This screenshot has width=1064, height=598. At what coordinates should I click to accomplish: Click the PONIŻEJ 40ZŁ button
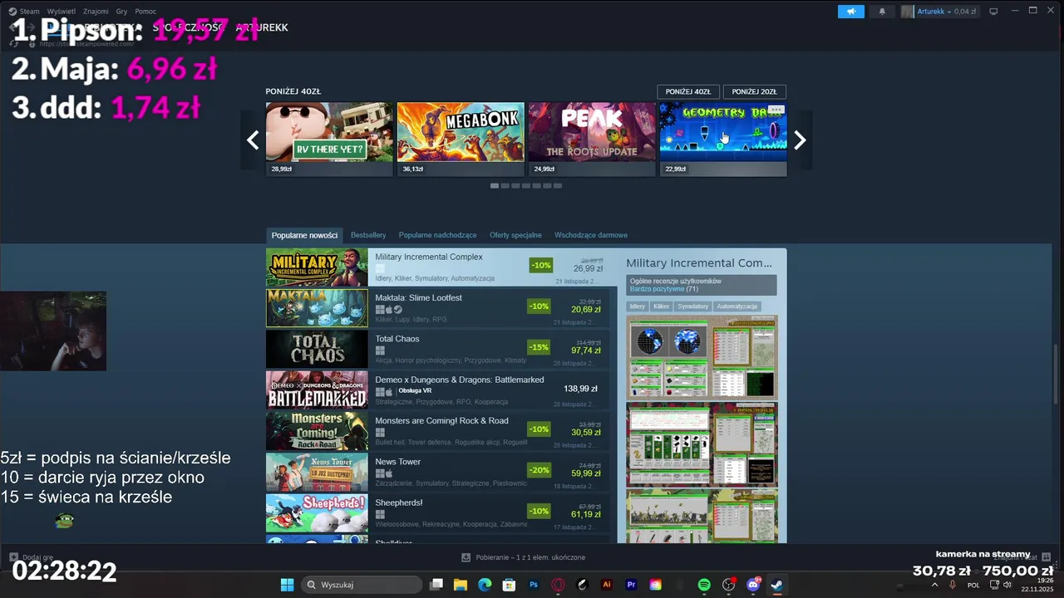pos(687,91)
